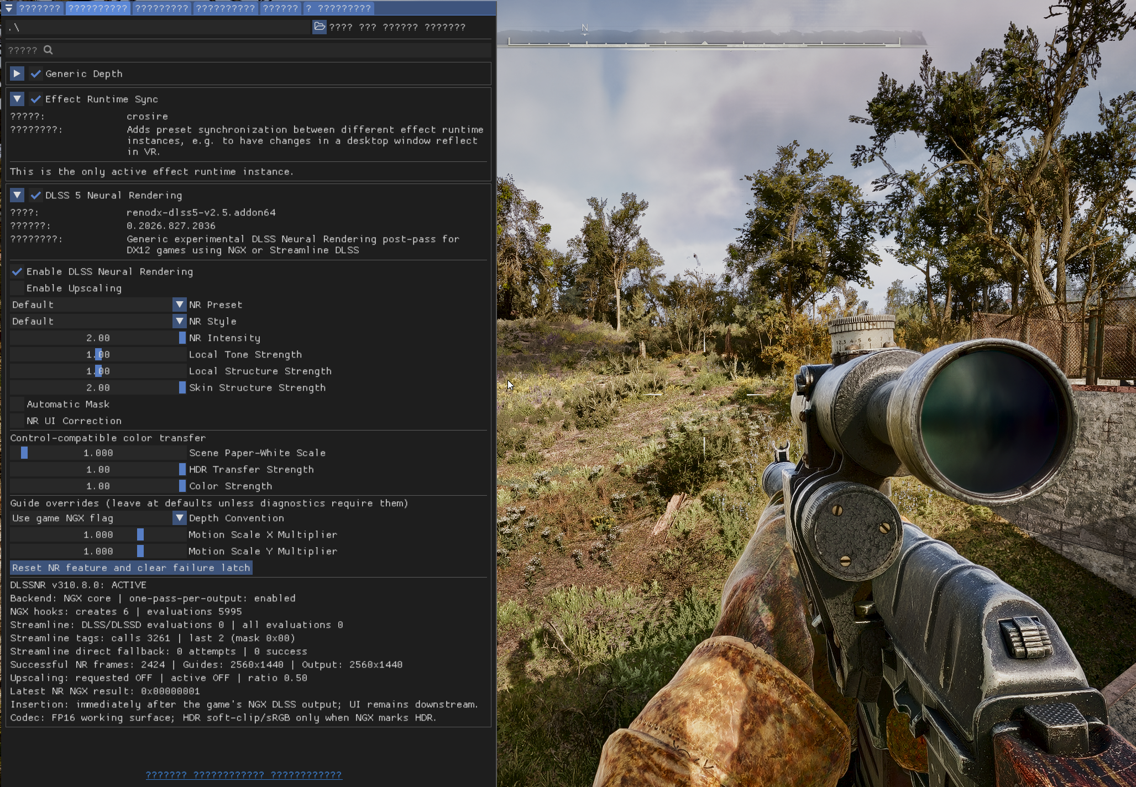Collapse the overlay window with the title-bar triangle
The height and width of the screenshot is (787, 1136).
[x=9, y=8]
